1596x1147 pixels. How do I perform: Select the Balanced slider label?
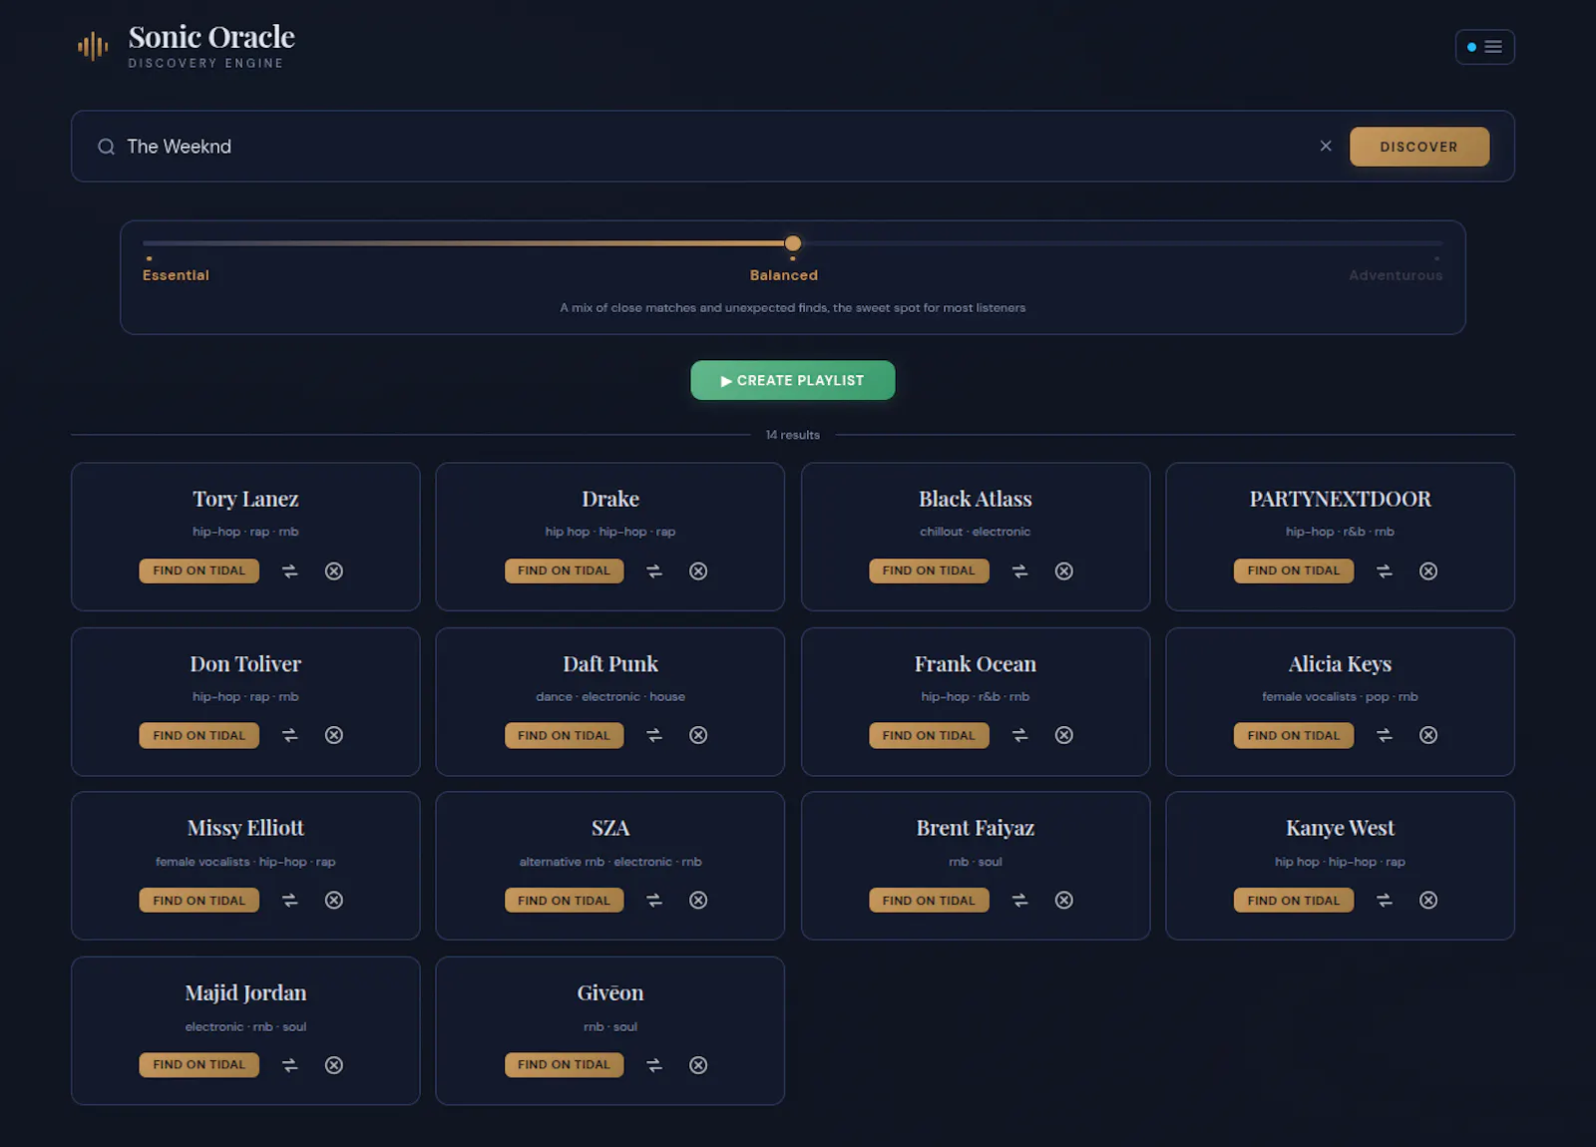coord(784,275)
